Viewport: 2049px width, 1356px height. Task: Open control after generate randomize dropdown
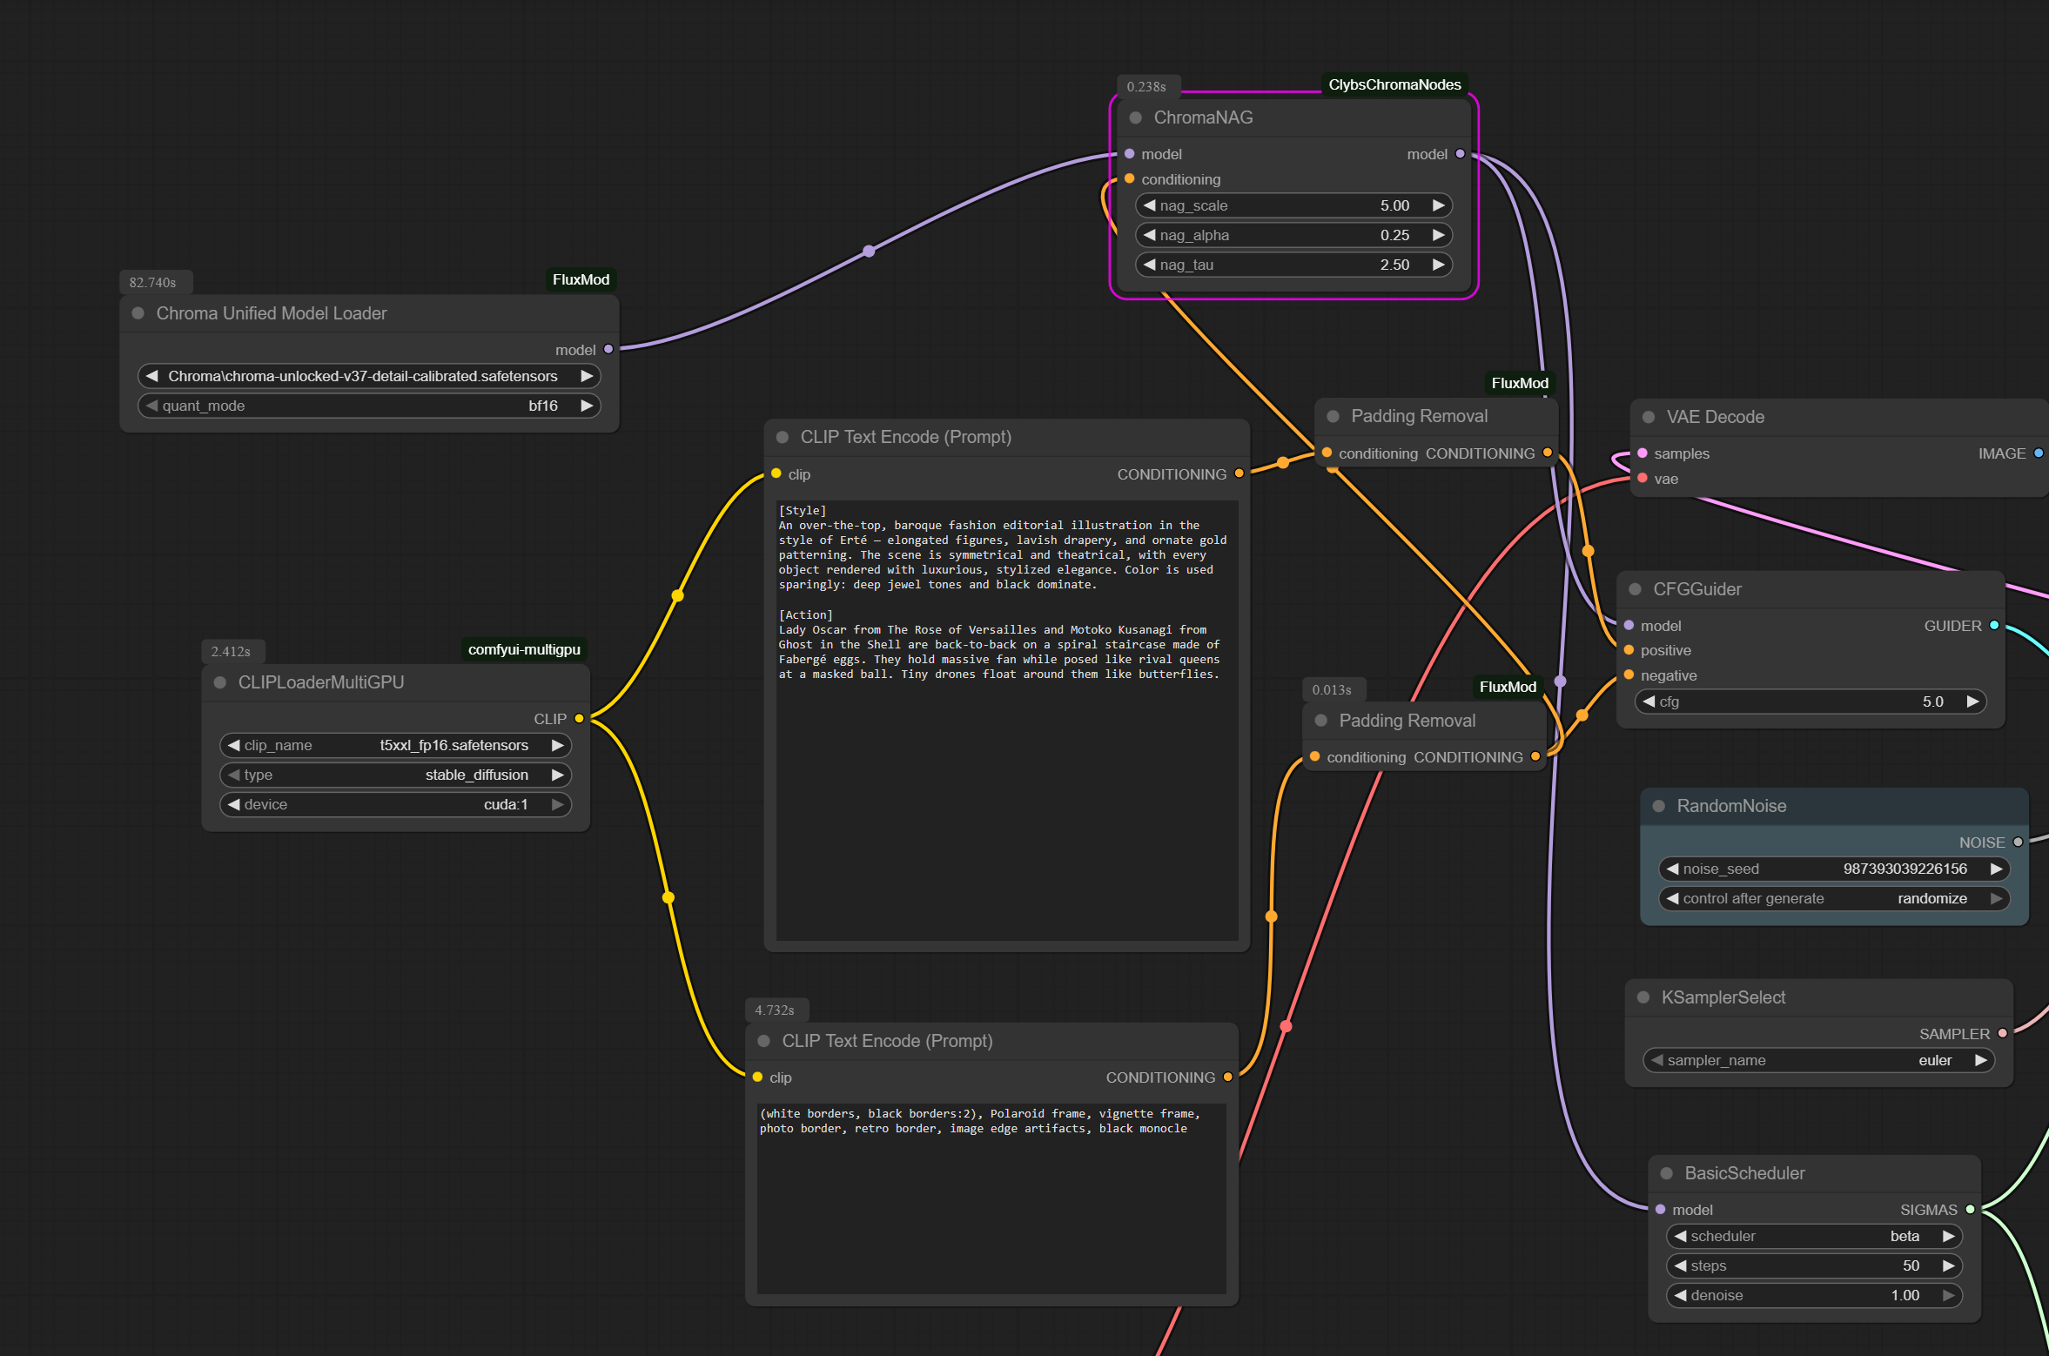point(1834,898)
